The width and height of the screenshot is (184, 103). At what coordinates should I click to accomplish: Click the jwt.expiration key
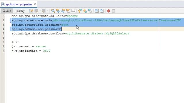coord(24,51)
